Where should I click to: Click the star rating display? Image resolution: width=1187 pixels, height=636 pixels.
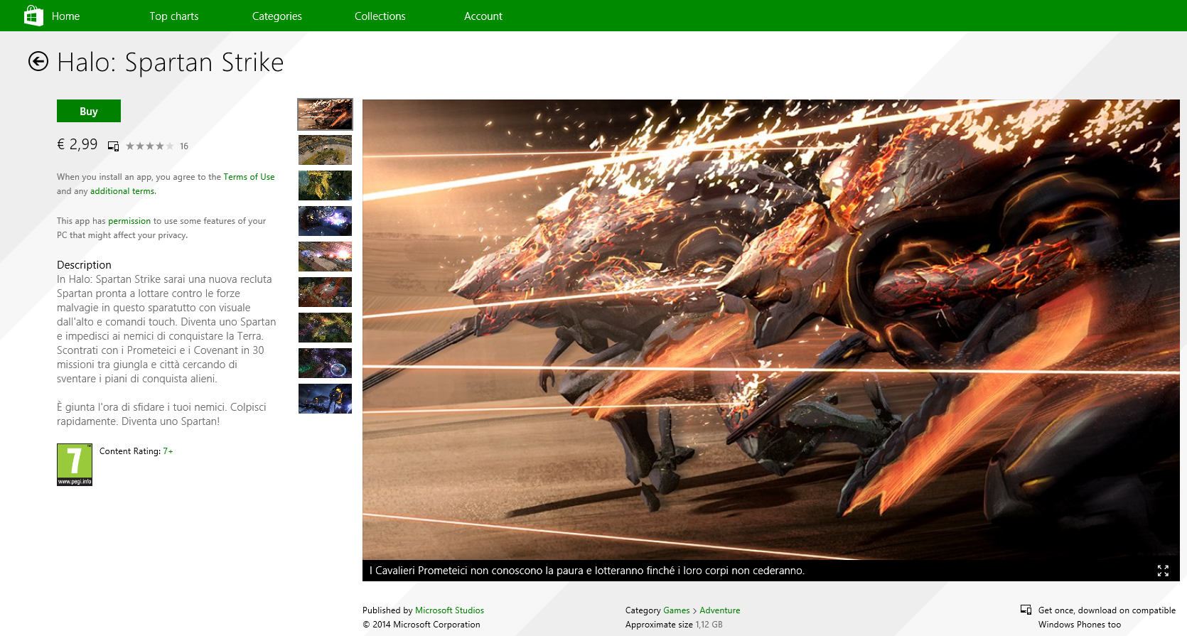(149, 146)
